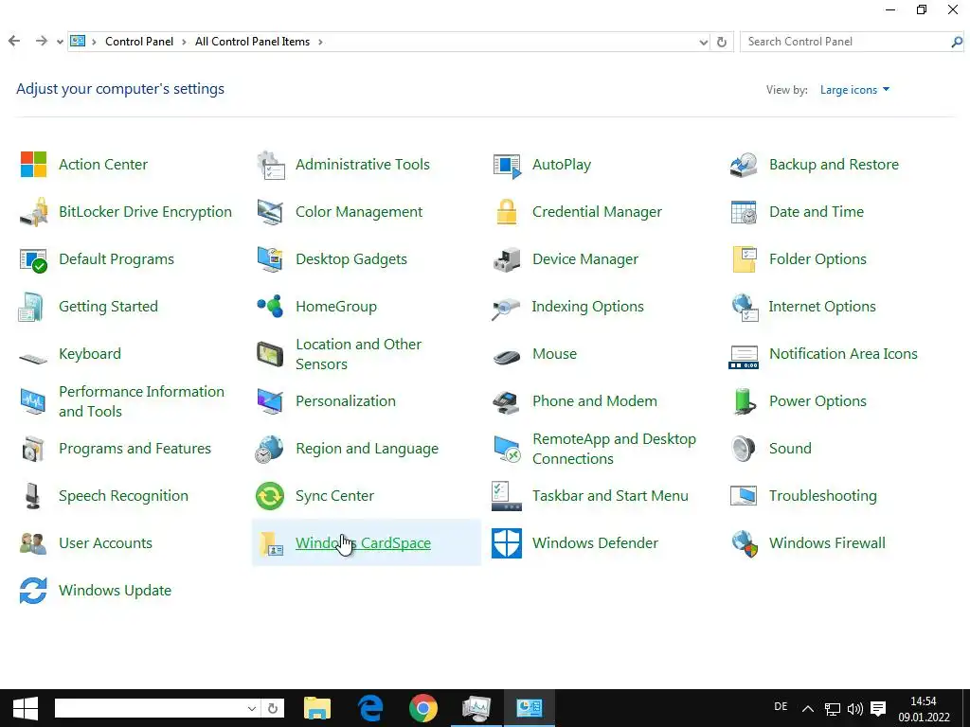Expand the address bar history dropdown
This screenshot has height=727, width=970.
704,42
